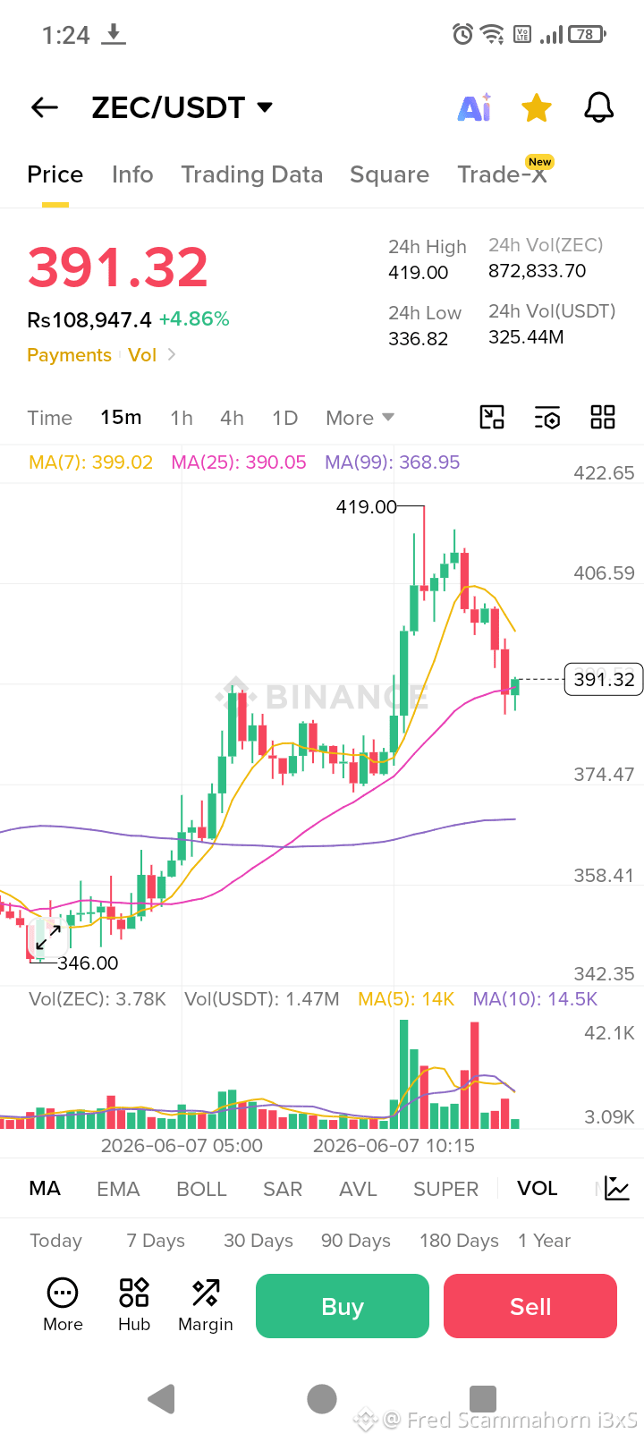Tap the MA(25): 390.05 indicator label
The width and height of the screenshot is (644, 1442).
(x=239, y=462)
